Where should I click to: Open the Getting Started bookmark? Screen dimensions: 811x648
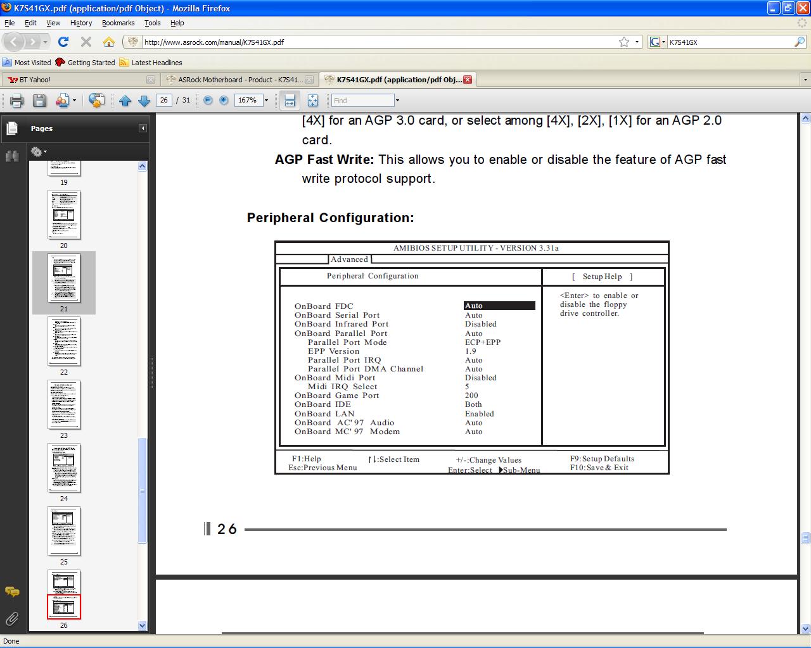(85, 63)
